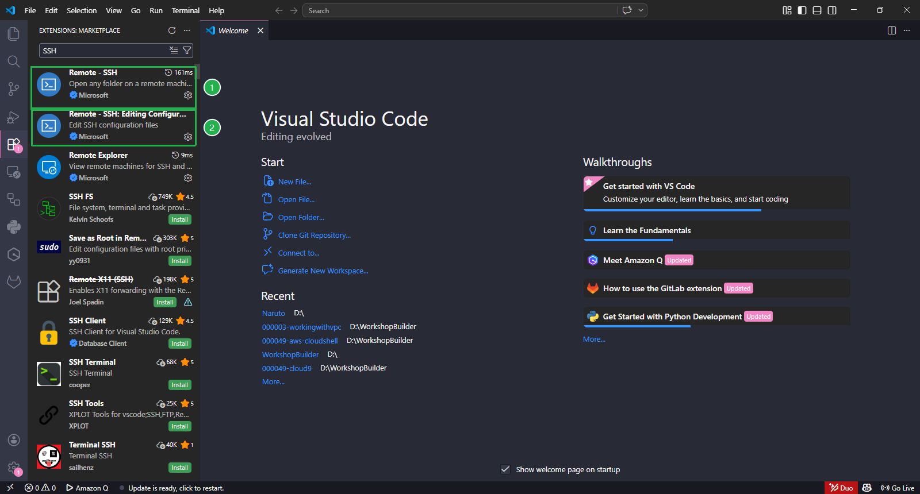Open the File menu
The image size is (920, 494).
[x=30, y=10]
